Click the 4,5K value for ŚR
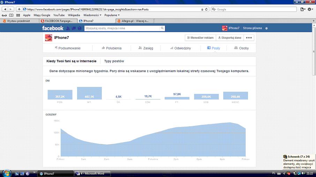The height and width of the screenshot is (177, 316). (x=119, y=97)
